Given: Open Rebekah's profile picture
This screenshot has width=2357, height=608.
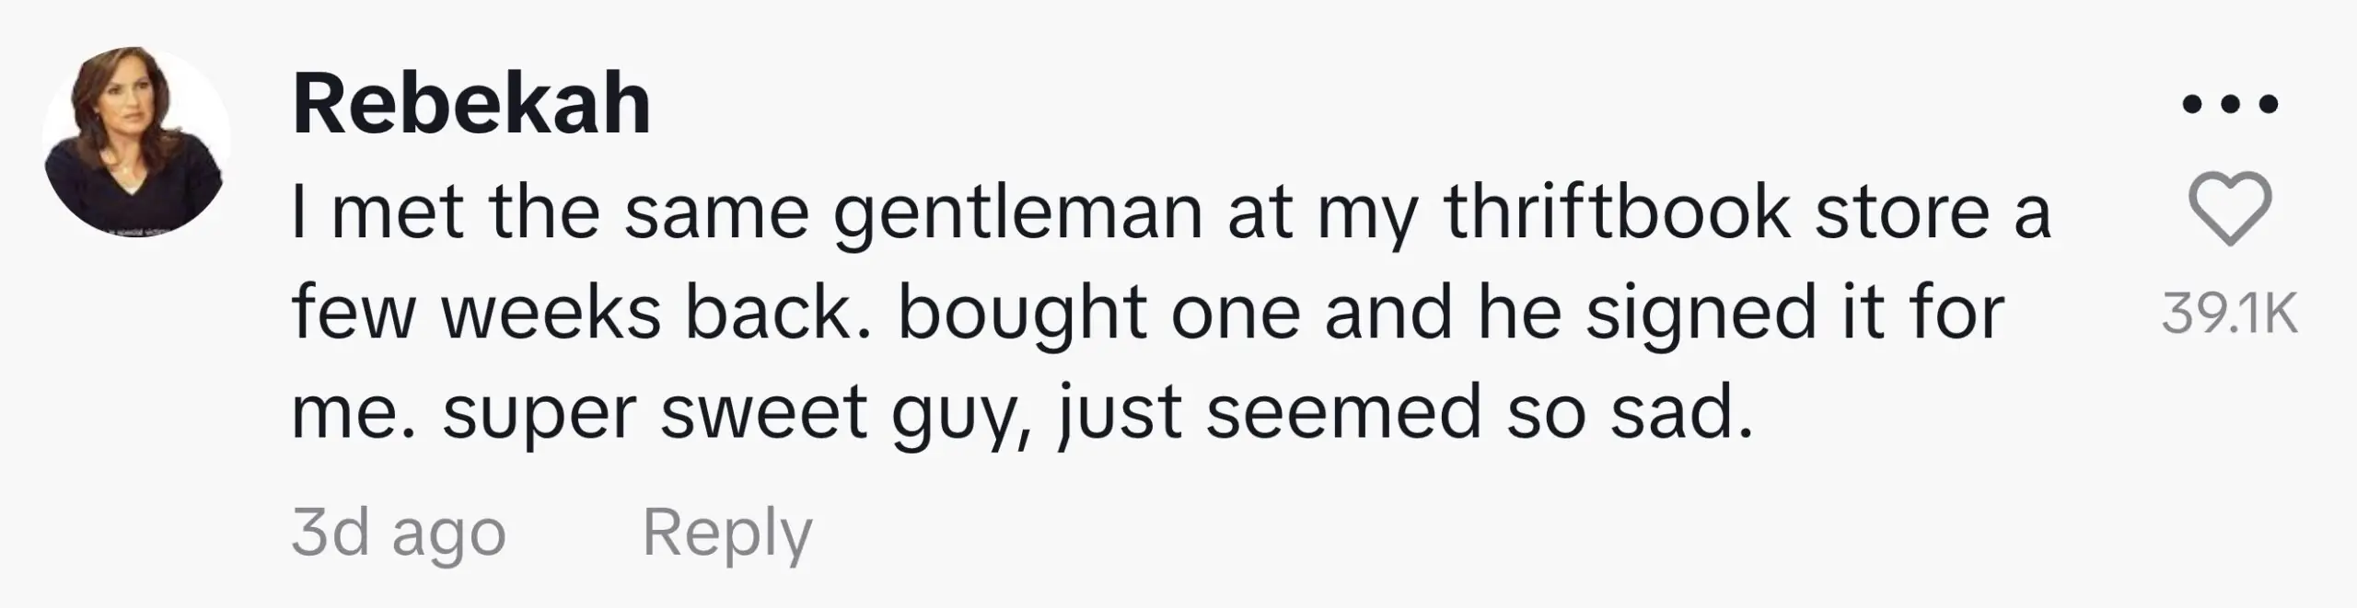Looking at the screenshot, I should [x=136, y=142].
